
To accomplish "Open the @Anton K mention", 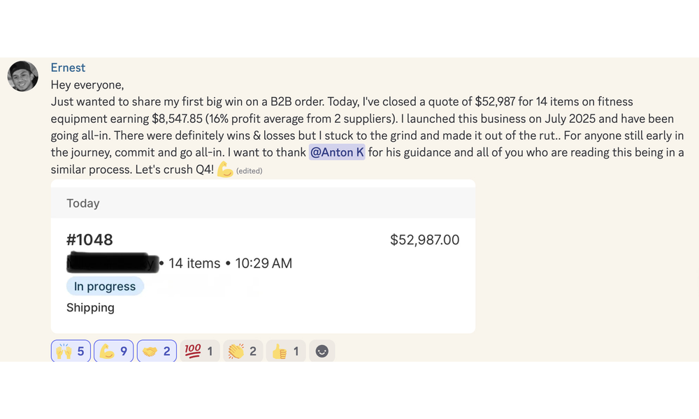I will pos(337,152).
